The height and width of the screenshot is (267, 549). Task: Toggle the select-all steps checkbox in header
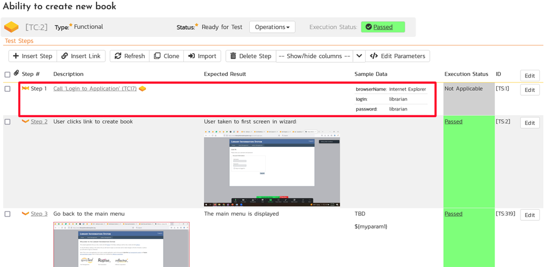7,75
